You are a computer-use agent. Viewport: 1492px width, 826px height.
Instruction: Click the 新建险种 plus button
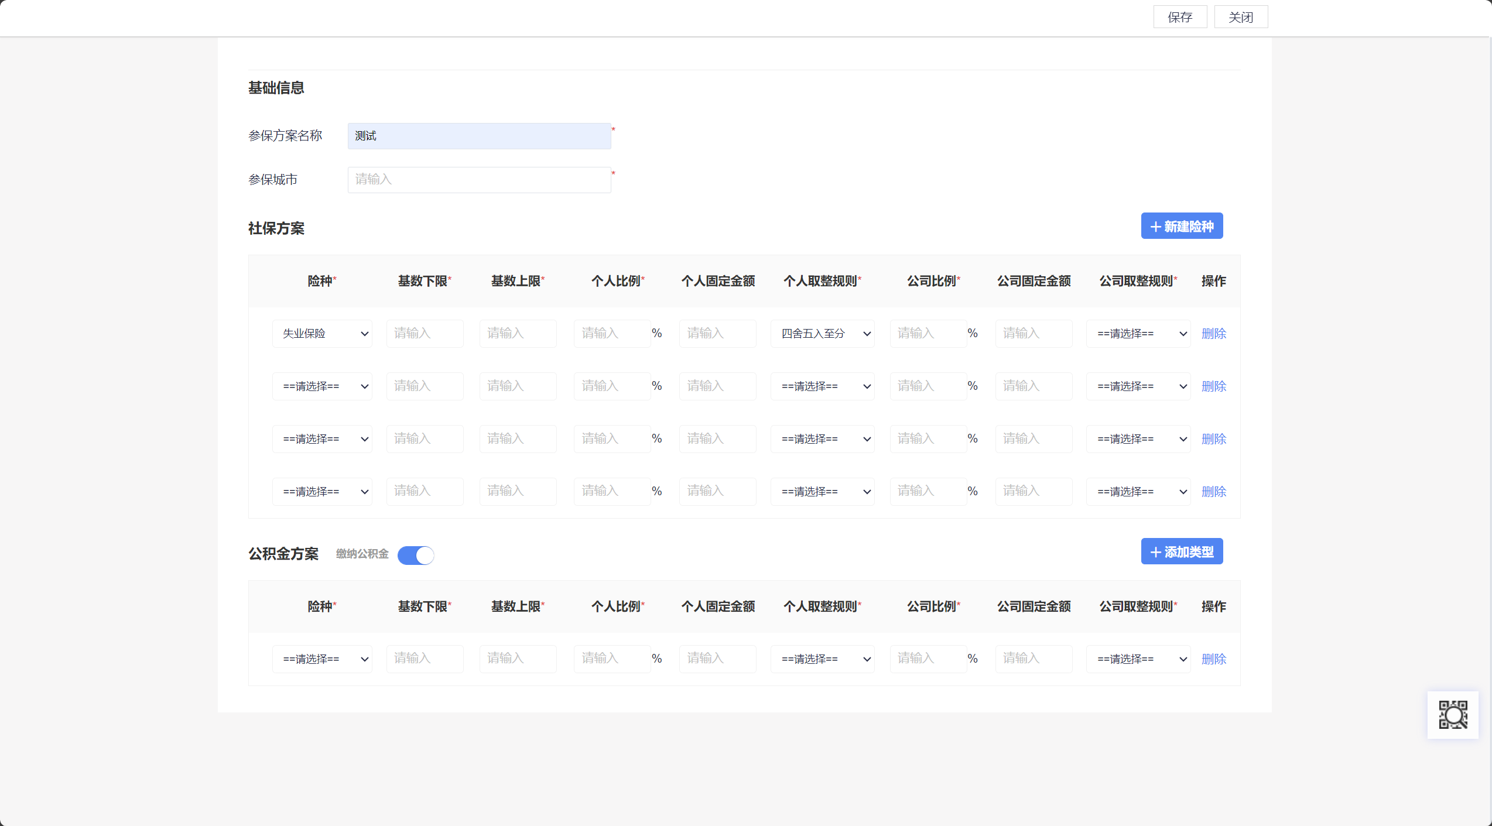click(x=1182, y=226)
